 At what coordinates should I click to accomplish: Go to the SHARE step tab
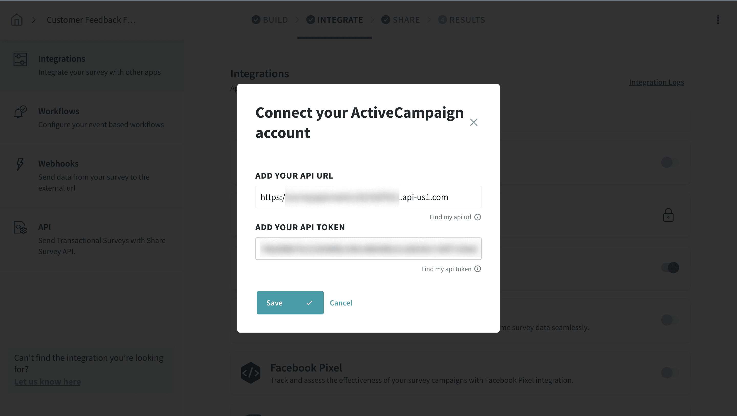tap(400, 20)
